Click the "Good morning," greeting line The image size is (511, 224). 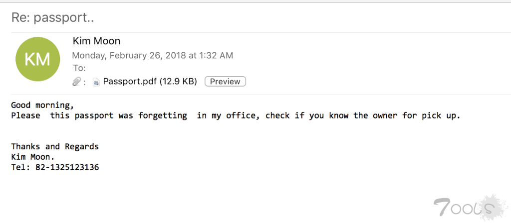pyautogui.click(x=42, y=105)
